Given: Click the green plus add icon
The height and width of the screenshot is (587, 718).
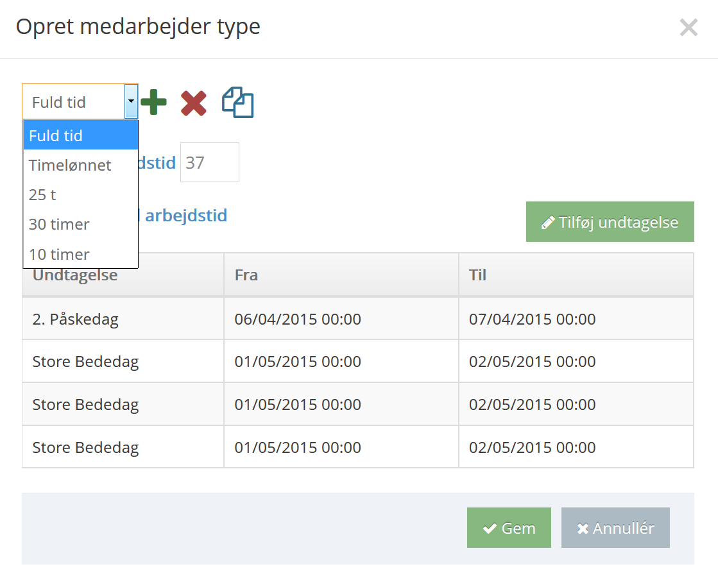Looking at the screenshot, I should coord(153,101).
